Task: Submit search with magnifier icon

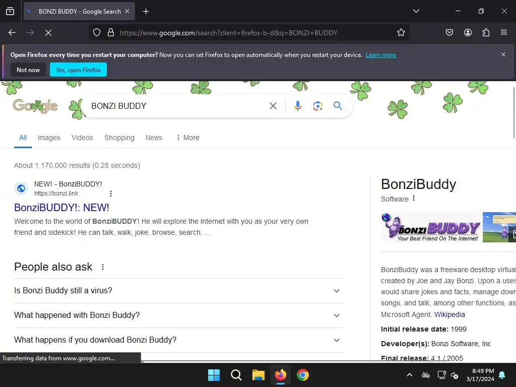Action: pyautogui.click(x=338, y=106)
